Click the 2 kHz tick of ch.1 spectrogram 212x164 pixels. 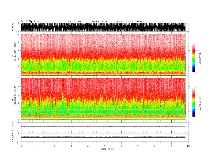pos(18,67)
